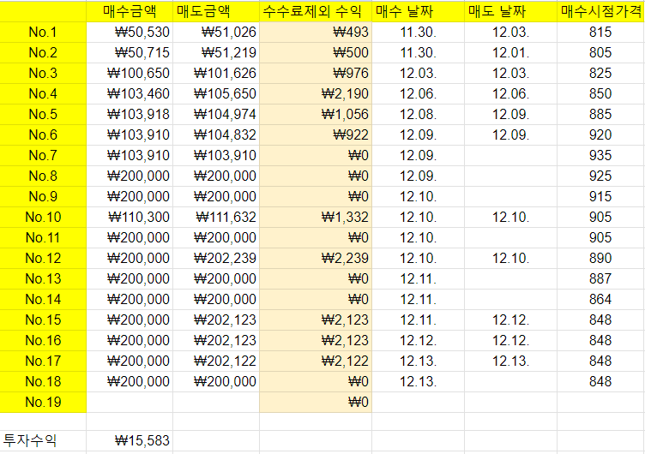The width and height of the screenshot is (645, 454).
Task: Select row label No.5
Action: click(x=43, y=114)
